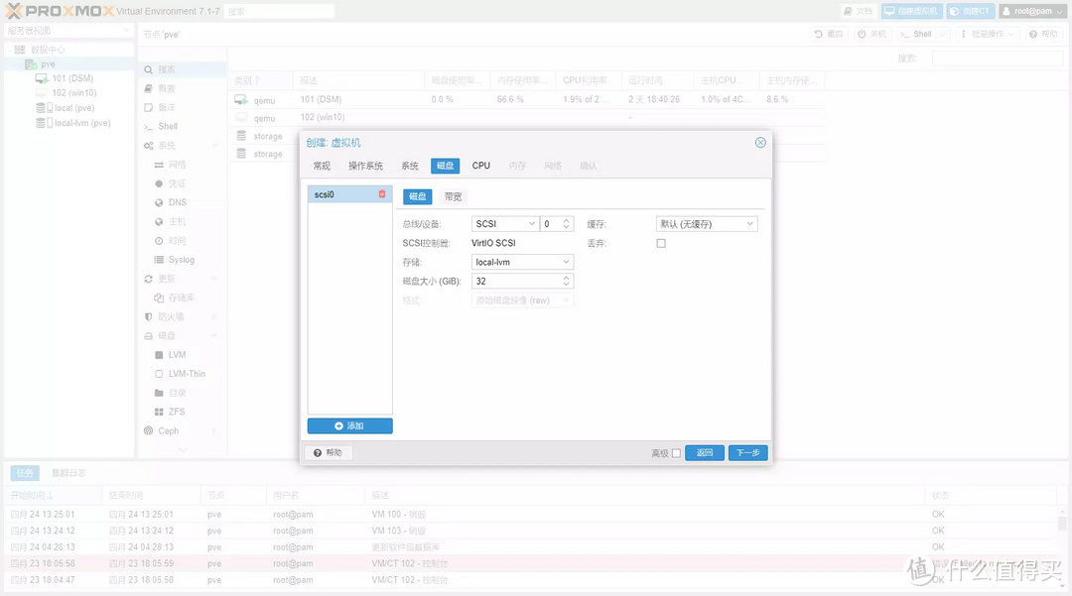
Task: Click the Create CT button in header
Action: point(970,11)
